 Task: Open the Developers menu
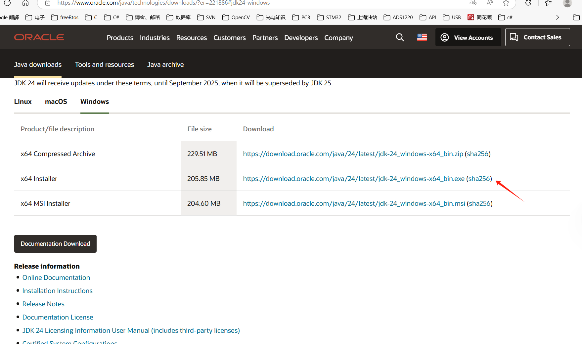pos(301,38)
